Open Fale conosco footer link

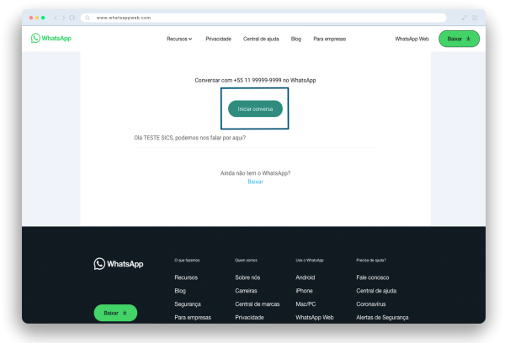(x=372, y=277)
